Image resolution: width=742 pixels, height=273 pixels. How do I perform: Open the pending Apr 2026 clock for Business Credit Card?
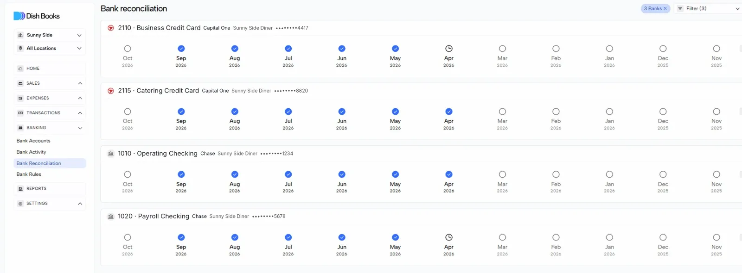pyautogui.click(x=449, y=49)
